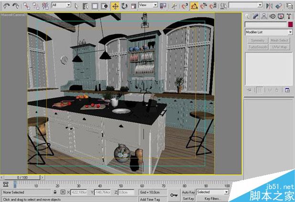This screenshot has width=295, height=202.
Task: Toggle 3D Snaps in the toolbar
Action: click(185, 6)
